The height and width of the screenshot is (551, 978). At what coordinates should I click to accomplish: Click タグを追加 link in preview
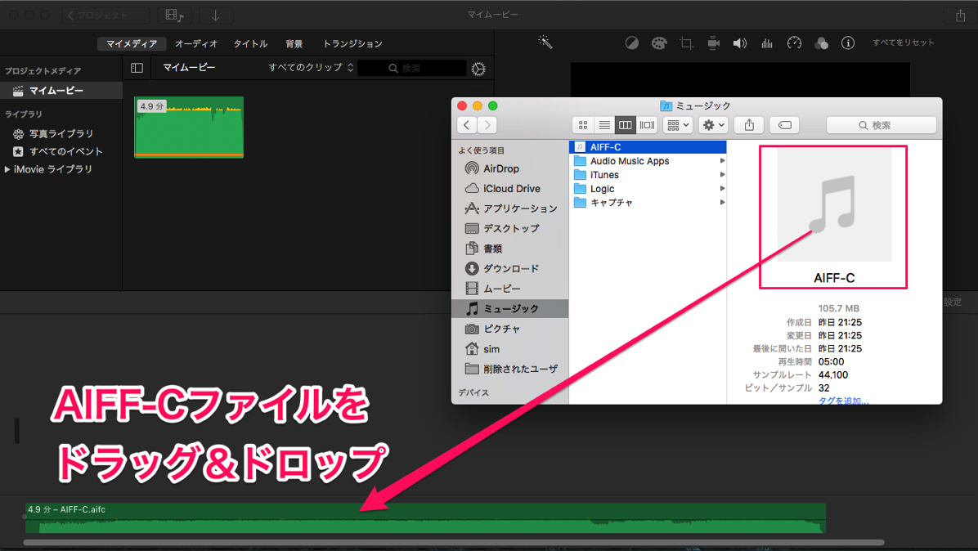[x=843, y=400]
